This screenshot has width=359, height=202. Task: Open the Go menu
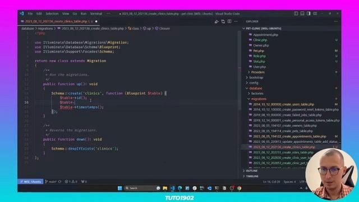[x=75, y=13]
